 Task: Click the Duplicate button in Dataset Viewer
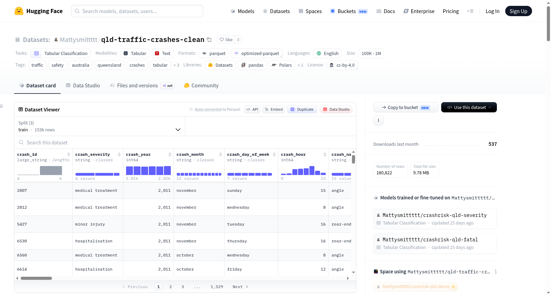(x=302, y=109)
